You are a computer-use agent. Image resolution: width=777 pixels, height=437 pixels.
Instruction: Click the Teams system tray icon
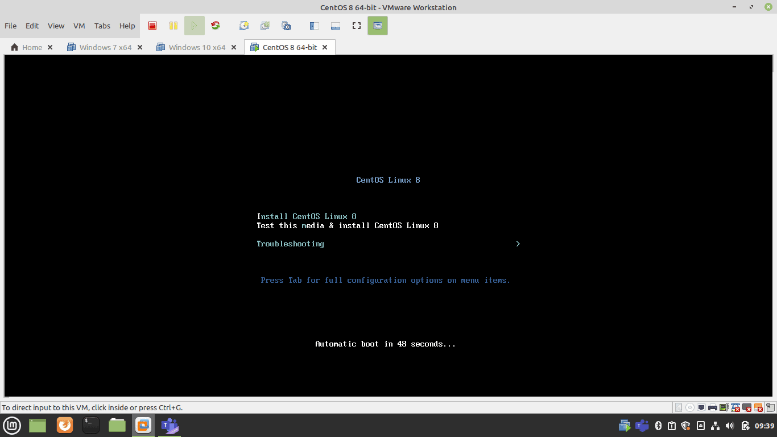pos(642,426)
